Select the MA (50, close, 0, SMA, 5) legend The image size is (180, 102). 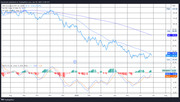(12, 8)
